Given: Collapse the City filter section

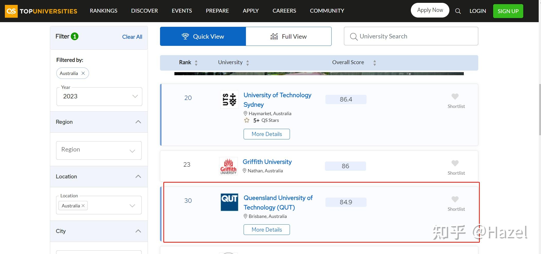Looking at the screenshot, I should [x=138, y=231].
